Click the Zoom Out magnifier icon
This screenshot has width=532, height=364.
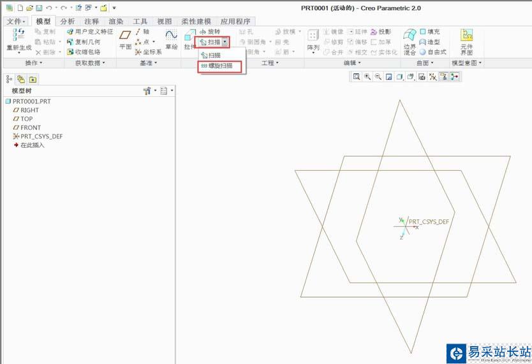pos(378,76)
